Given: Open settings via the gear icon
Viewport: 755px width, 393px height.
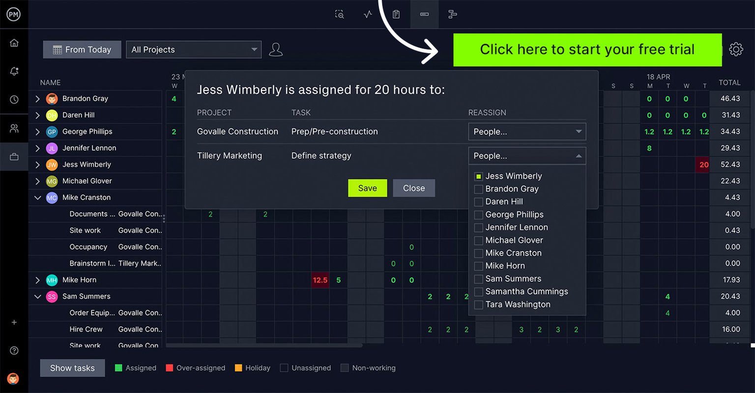Looking at the screenshot, I should click(x=736, y=49).
